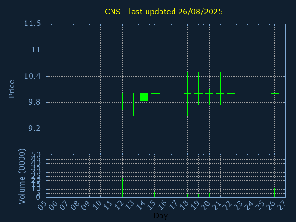Click the 10.4 price axis label
Screen dimensions: 296x222
tap(32, 76)
